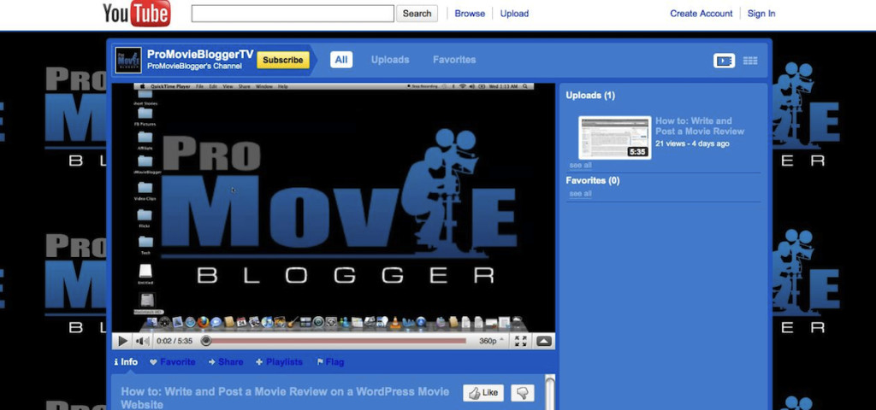Screen dimensions: 876x410
Task: Click the large ProMovieBlogger logo in the video frame
Action: (339, 207)
